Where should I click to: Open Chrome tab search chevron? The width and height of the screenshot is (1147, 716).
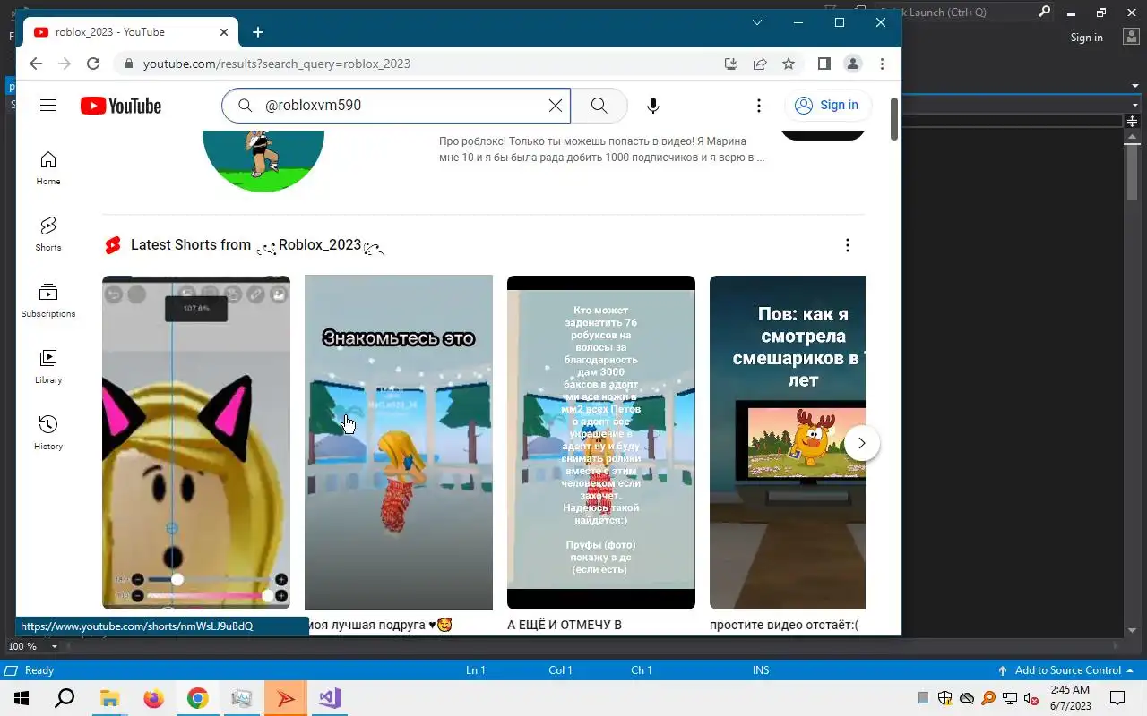coord(757,22)
